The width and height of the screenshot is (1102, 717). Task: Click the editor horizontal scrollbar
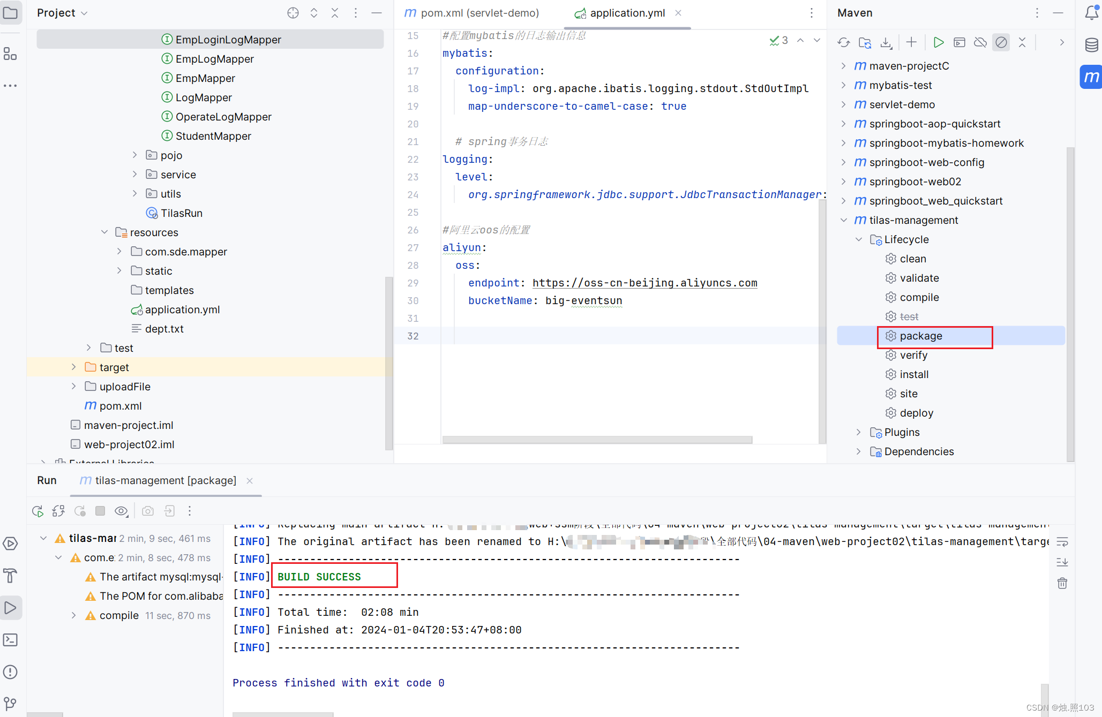pos(597,440)
